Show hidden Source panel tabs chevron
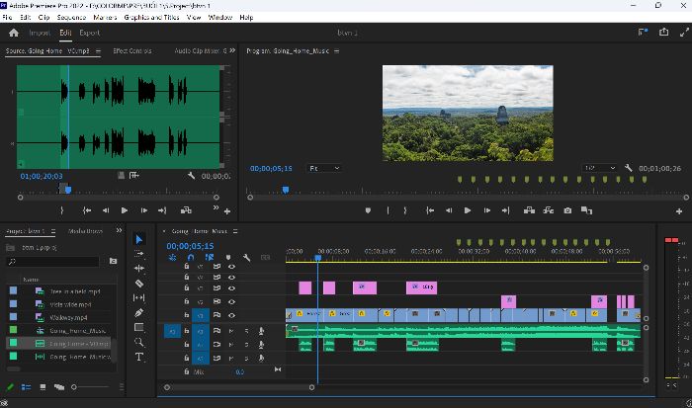This screenshot has width=692, height=408. click(x=232, y=50)
